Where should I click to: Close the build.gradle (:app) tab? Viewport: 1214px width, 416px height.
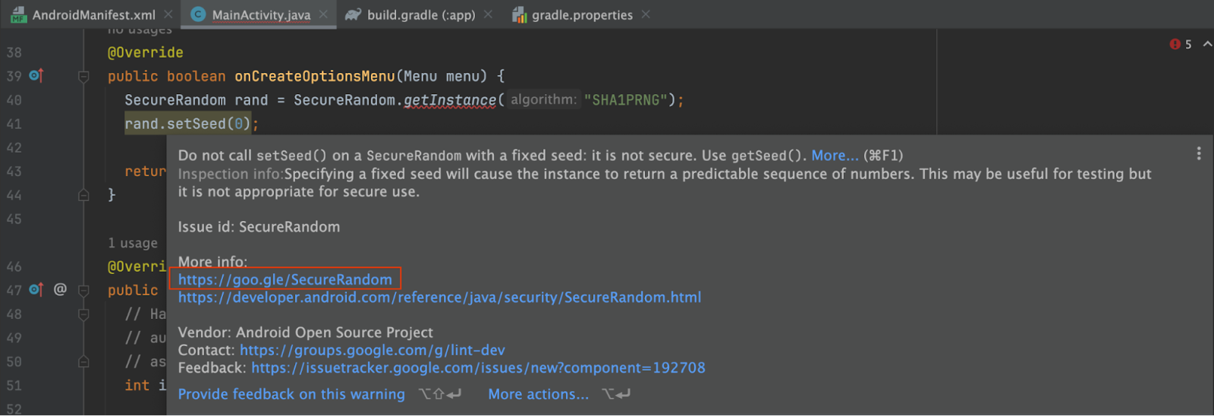pos(488,14)
